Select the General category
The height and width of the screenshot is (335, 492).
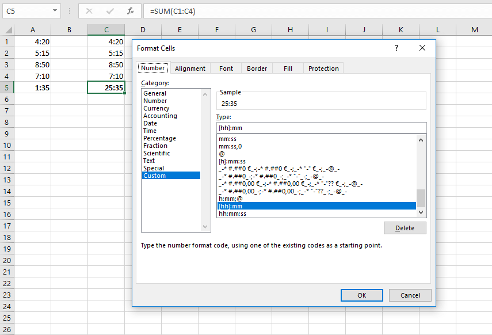[x=171, y=93]
